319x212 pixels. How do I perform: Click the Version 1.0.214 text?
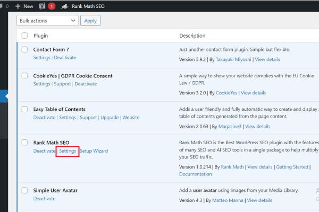pos(195,167)
